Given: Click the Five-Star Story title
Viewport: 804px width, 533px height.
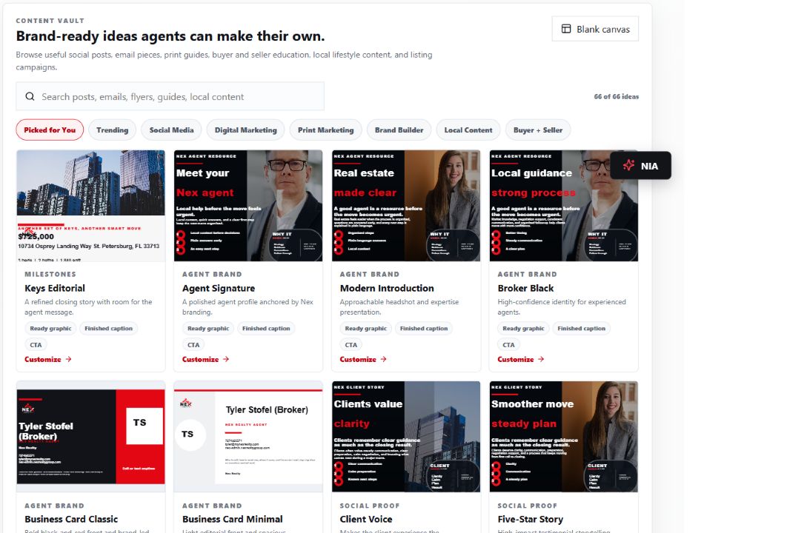Looking at the screenshot, I should [530, 519].
